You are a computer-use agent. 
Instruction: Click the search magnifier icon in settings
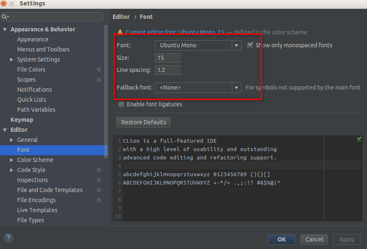click(x=5, y=17)
